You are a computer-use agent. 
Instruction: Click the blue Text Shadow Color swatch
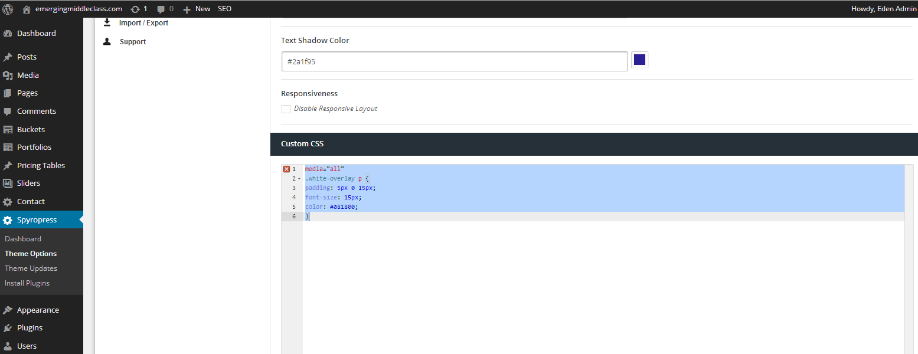coord(639,60)
